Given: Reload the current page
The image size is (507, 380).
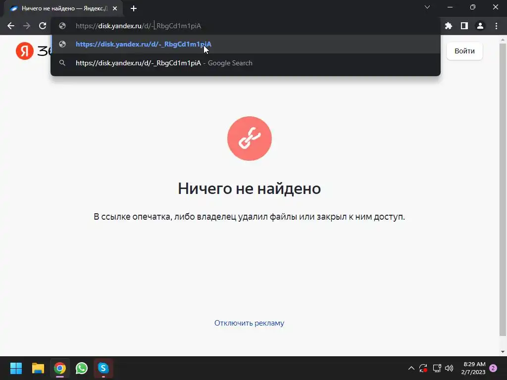Looking at the screenshot, I should [43, 26].
